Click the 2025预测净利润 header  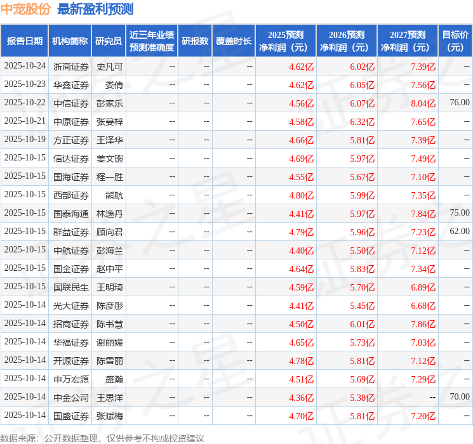point(286,41)
